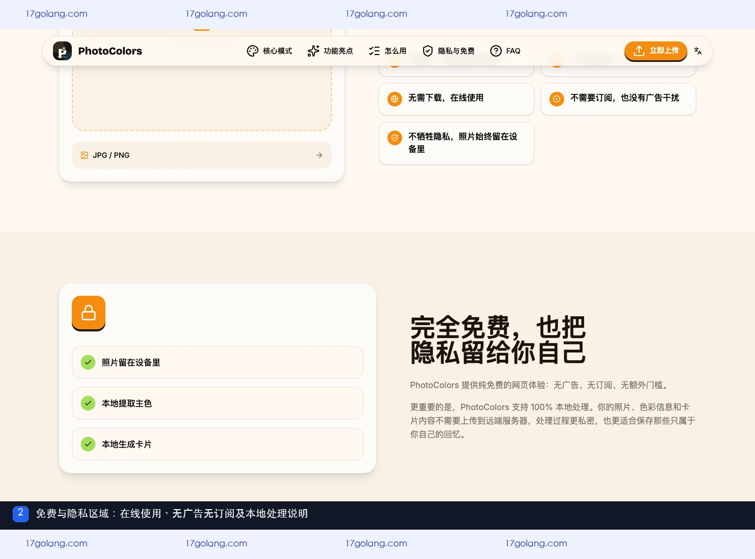Click the orange lock icon tile
The height and width of the screenshot is (559, 755).
(x=89, y=313)
